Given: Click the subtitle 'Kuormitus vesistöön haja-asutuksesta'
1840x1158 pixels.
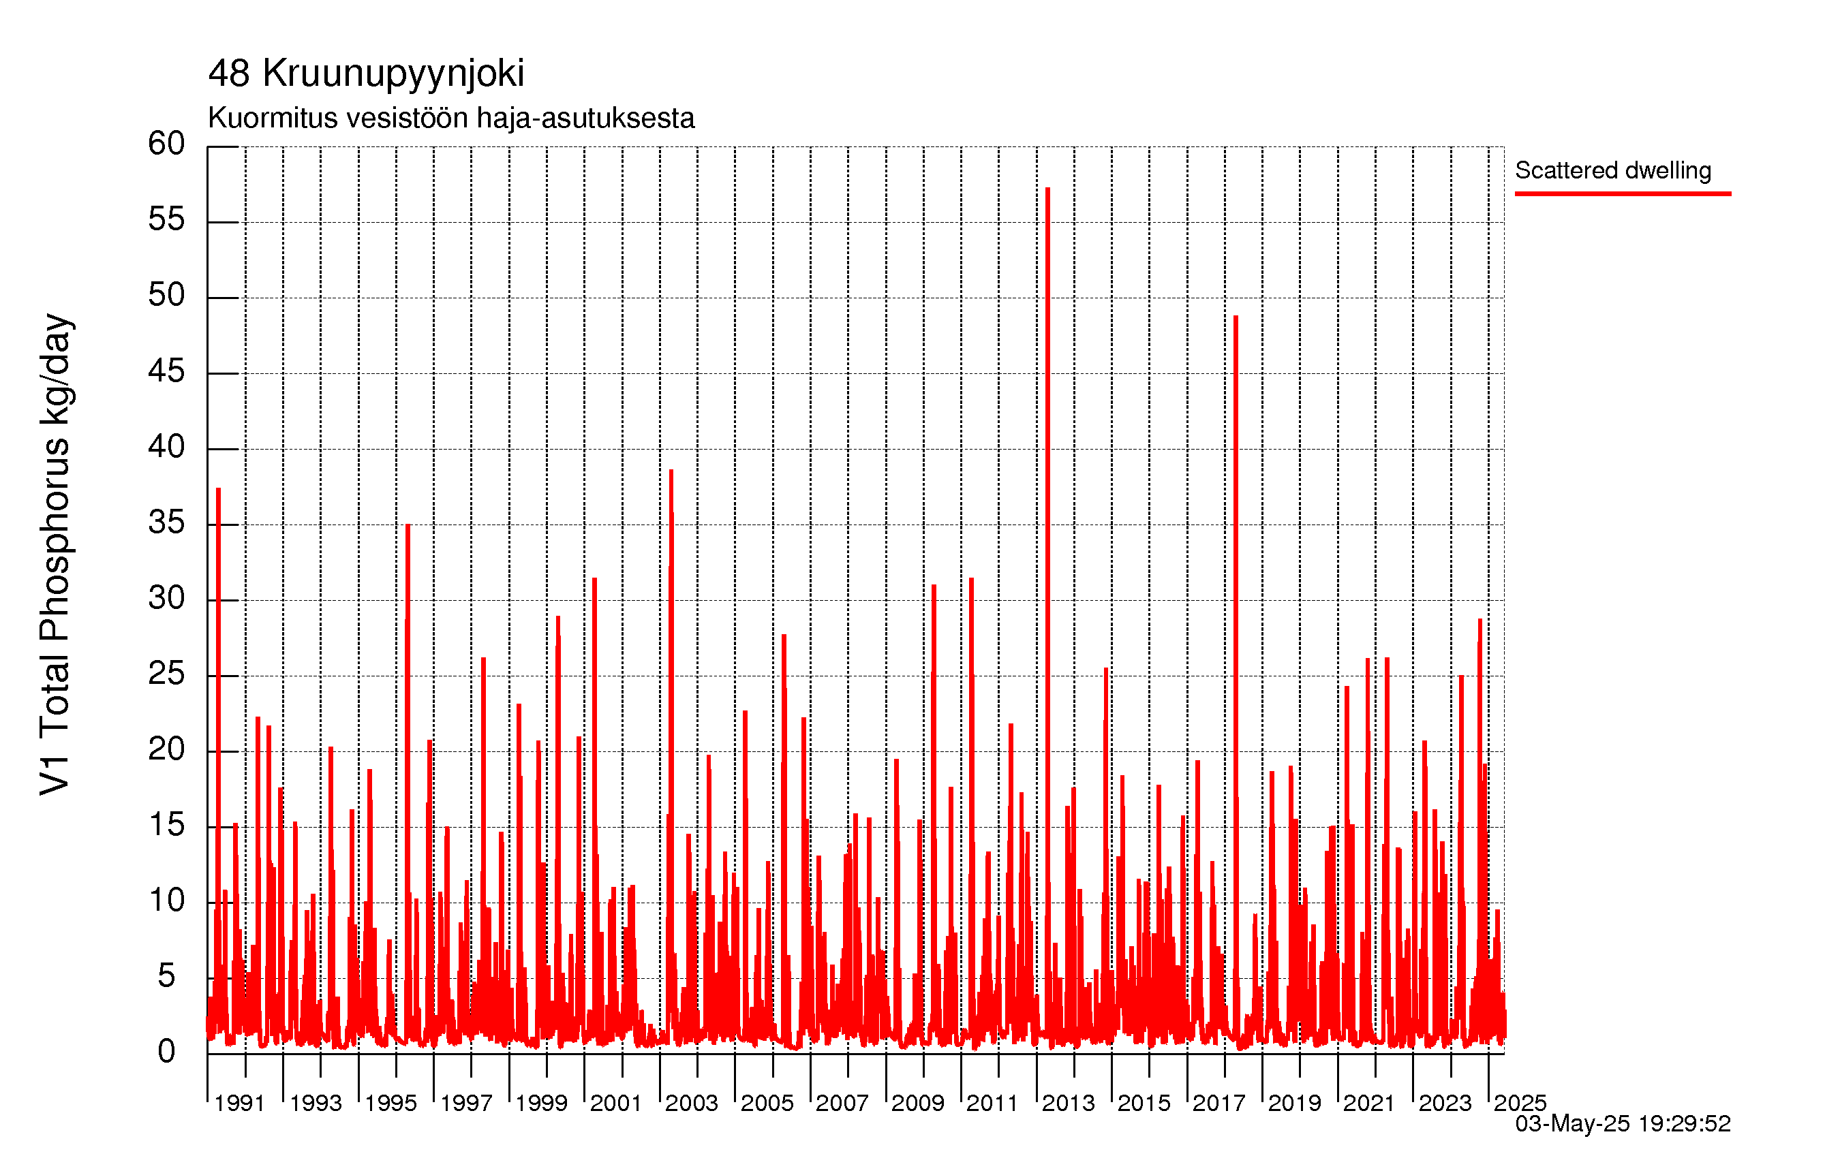Looking at the screenshot, I should coord(452,119).
